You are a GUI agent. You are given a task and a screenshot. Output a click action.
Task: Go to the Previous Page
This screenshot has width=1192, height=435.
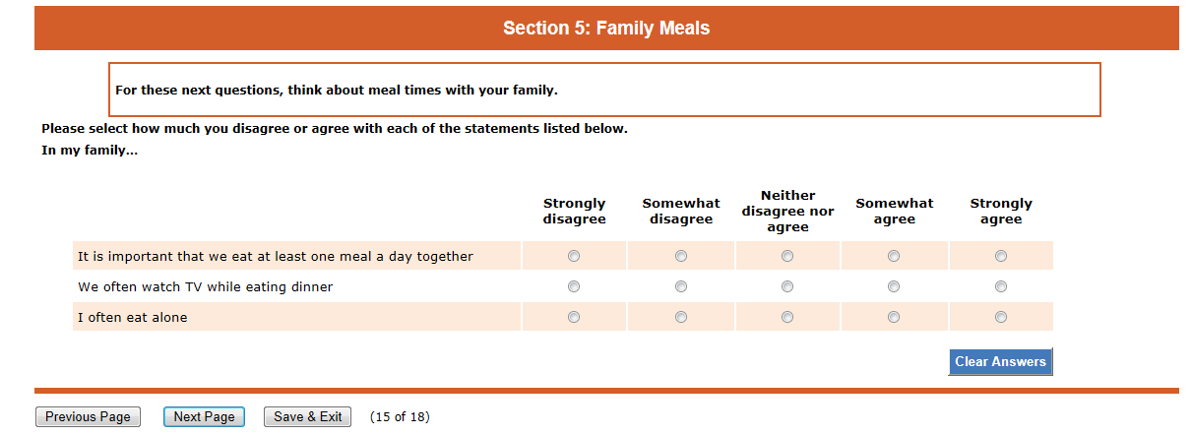tap(88, 417)
